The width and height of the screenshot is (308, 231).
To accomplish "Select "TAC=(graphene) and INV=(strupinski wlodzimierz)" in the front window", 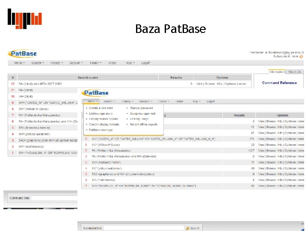I will (x=123, y=174).
